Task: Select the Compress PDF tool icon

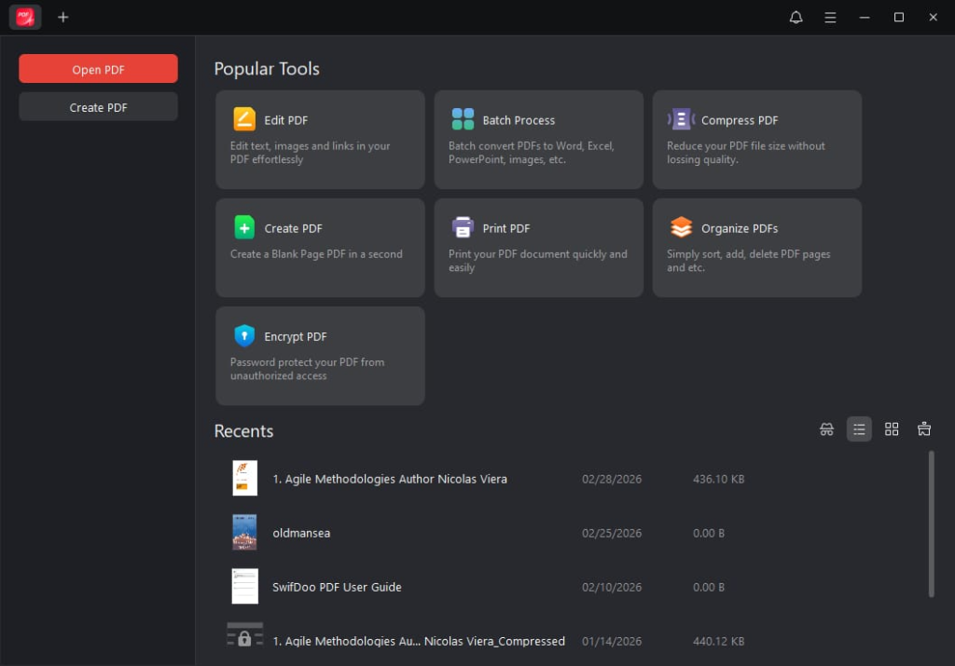Action: (x=681, y=119)
